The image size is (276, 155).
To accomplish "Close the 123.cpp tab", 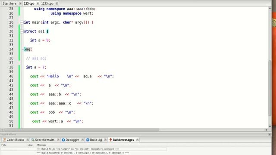I will point(38,3).
